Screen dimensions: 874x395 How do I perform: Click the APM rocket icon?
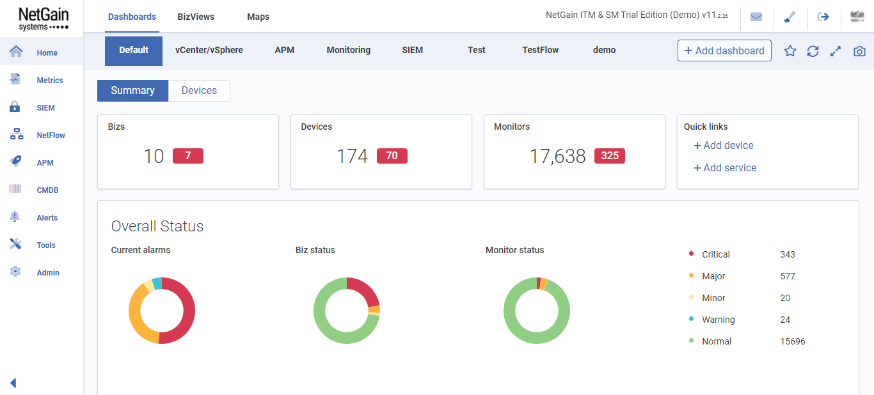16,162
